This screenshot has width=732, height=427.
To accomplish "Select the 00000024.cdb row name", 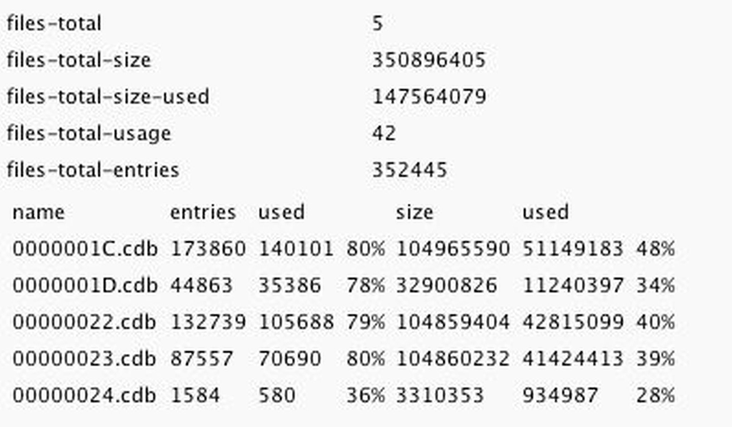I will pos(84,395).
